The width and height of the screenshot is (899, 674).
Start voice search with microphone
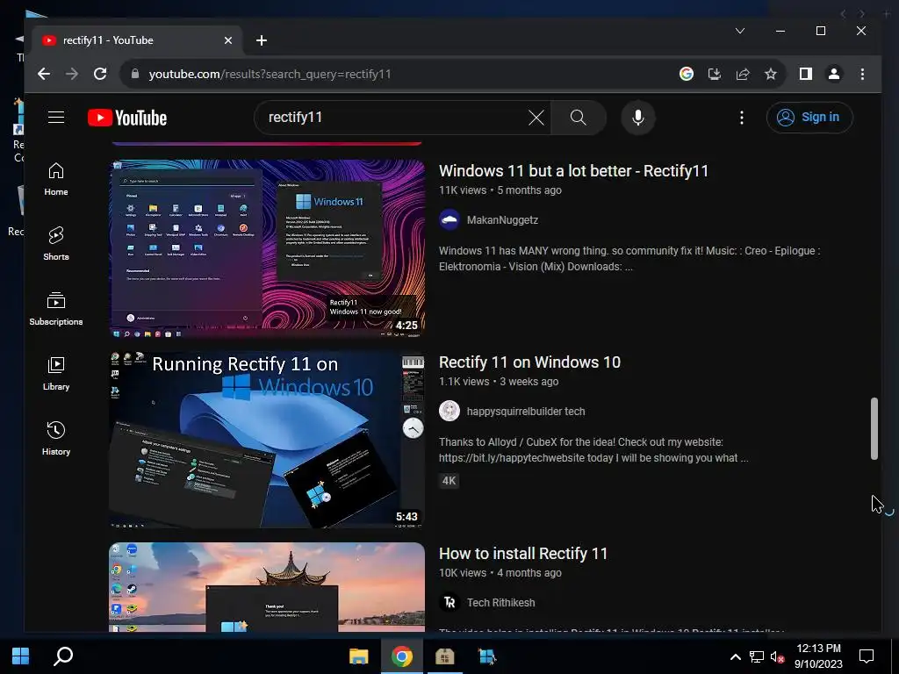[637, 118]
